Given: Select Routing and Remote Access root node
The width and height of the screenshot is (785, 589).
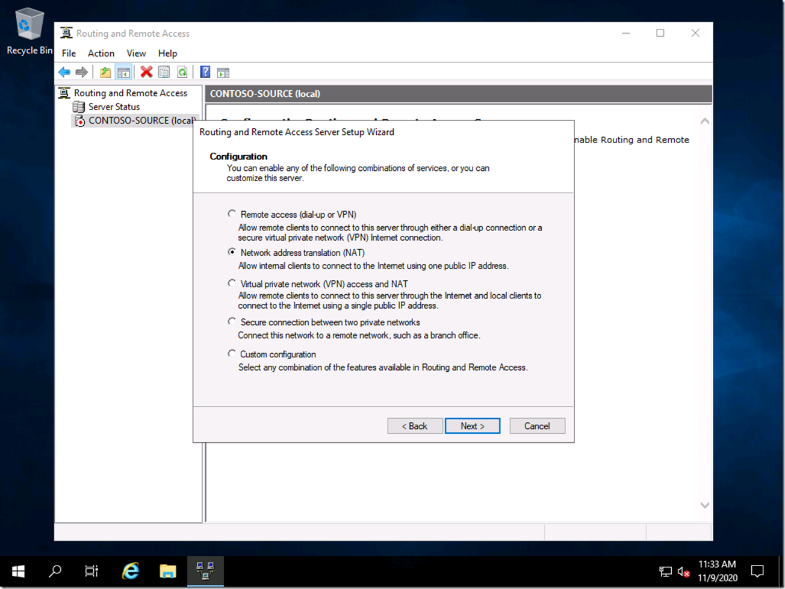Looking at the screenshot, I should 130,93.
